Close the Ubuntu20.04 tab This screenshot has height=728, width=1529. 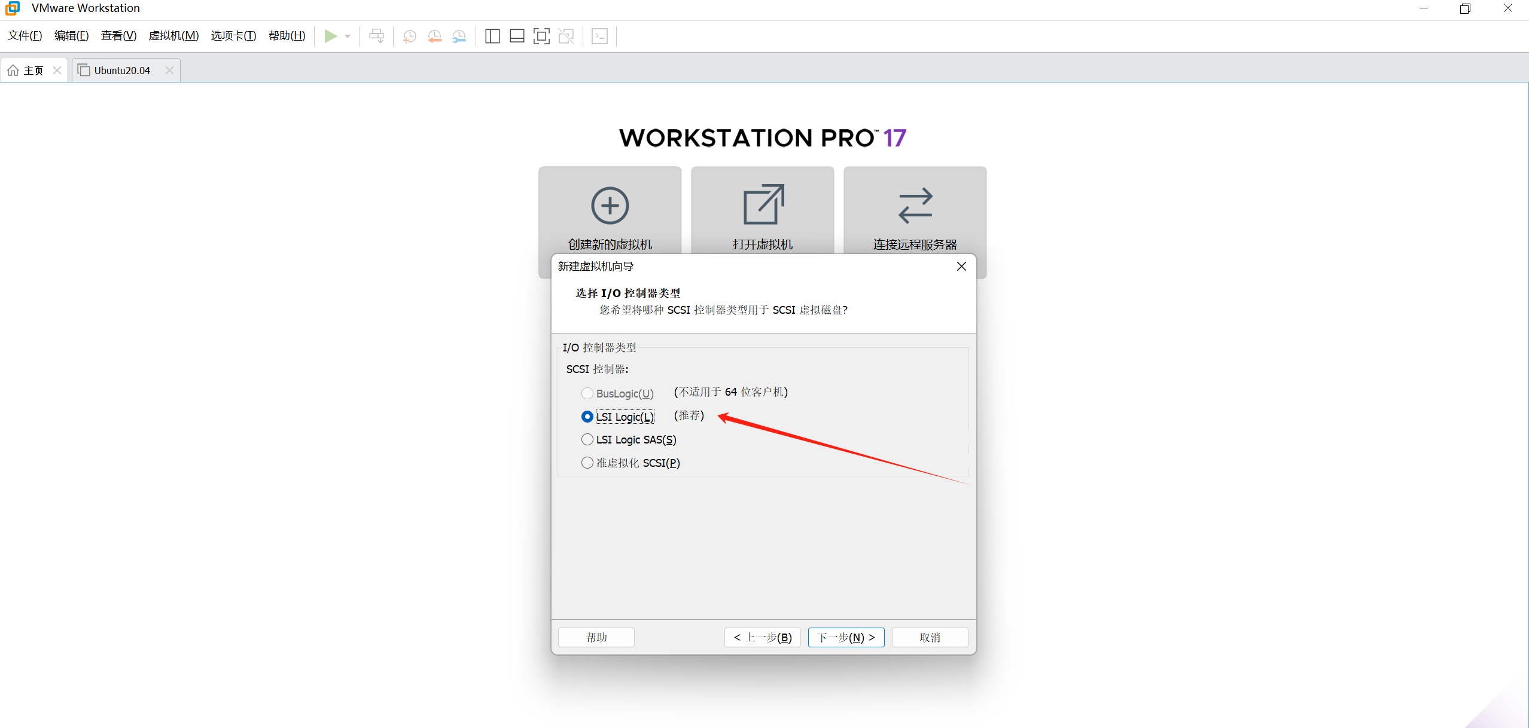[x=170, y=71]
